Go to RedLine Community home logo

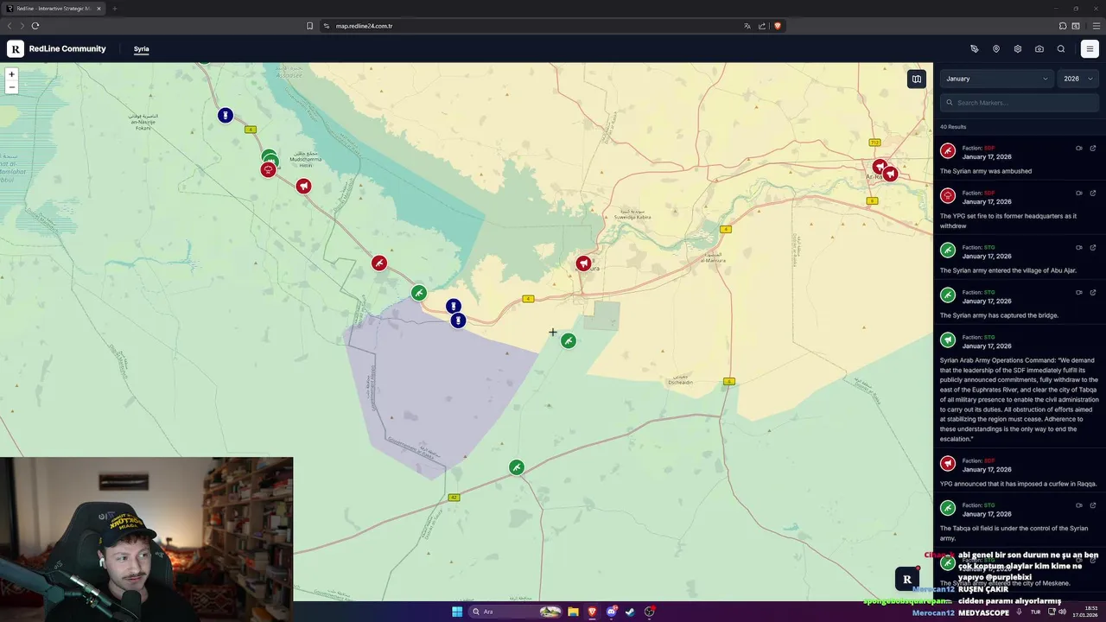pyautogui.click(x=57, y=49)
